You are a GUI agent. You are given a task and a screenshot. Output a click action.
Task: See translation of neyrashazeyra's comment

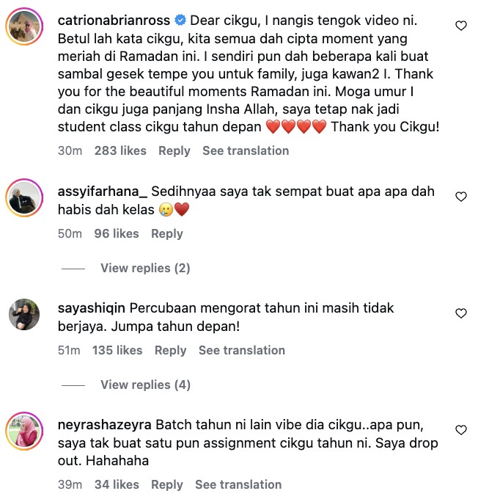[238, 484]
